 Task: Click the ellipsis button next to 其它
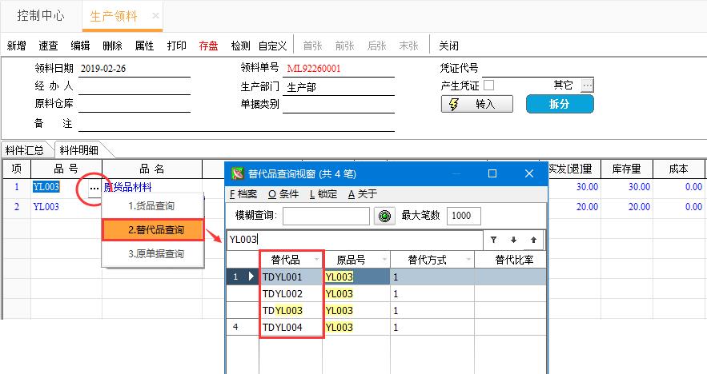click(x=587, y=85)
